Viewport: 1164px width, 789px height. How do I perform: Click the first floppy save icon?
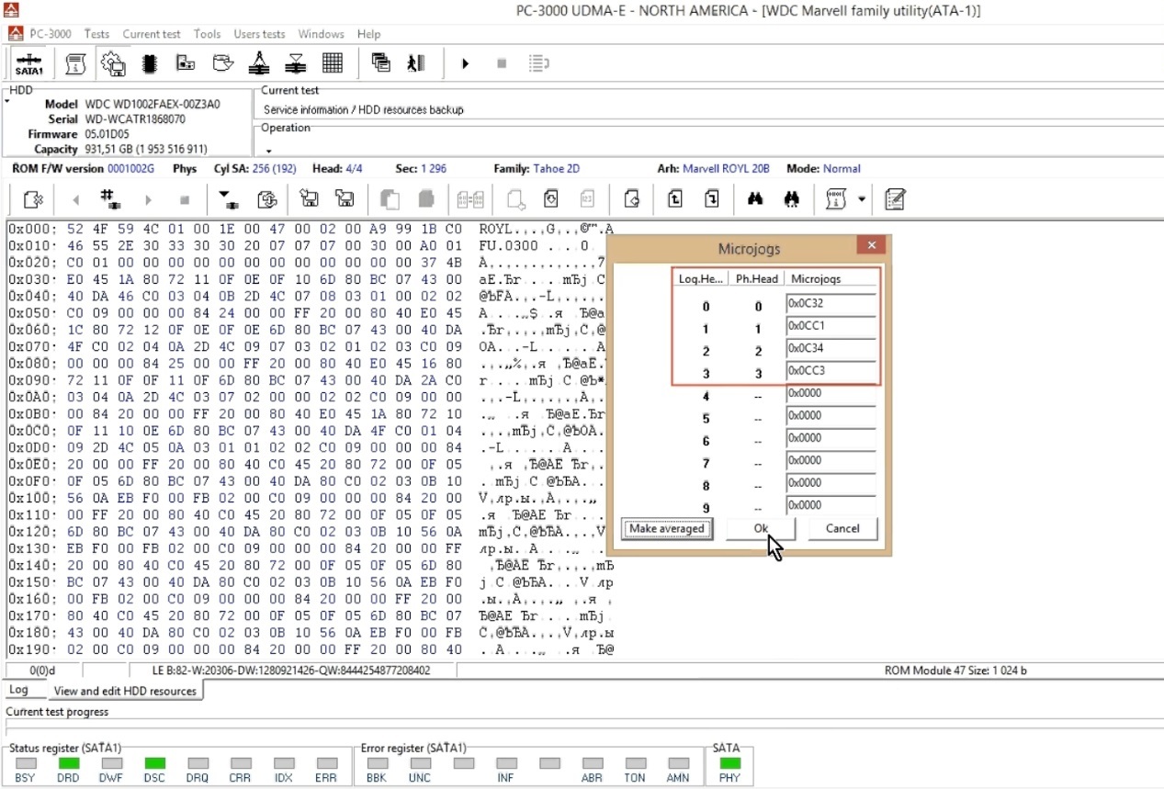(x=309, y=198)
